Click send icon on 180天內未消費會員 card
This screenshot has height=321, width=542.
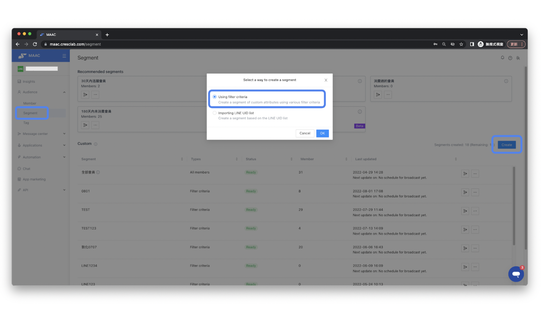point(85,125)
